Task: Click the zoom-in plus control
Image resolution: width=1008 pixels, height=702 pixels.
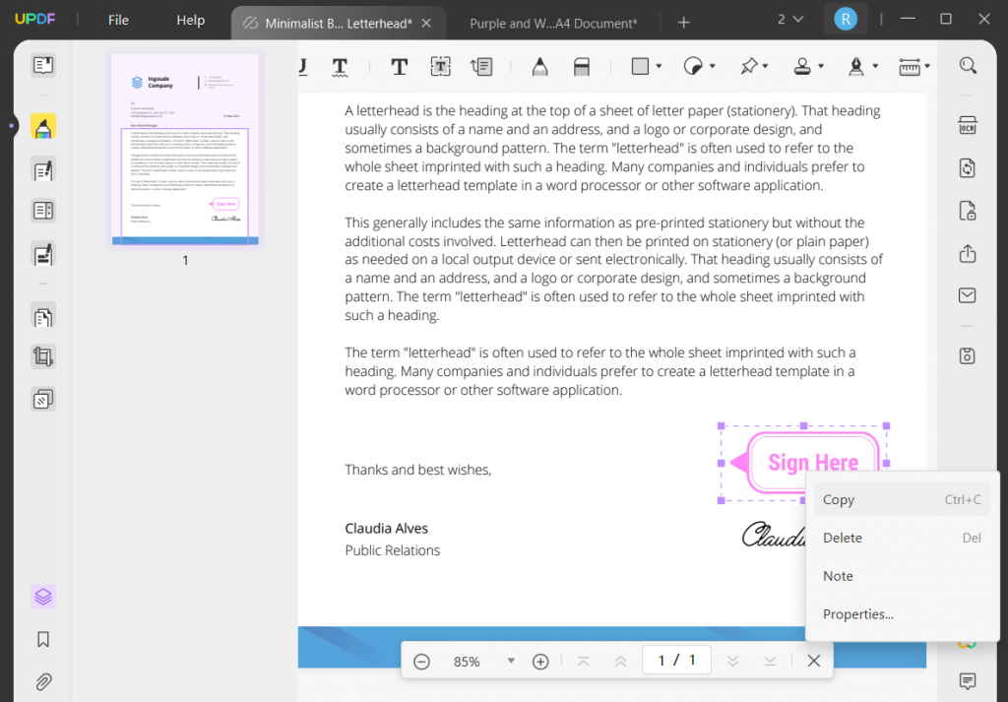Action: [539, 661]
